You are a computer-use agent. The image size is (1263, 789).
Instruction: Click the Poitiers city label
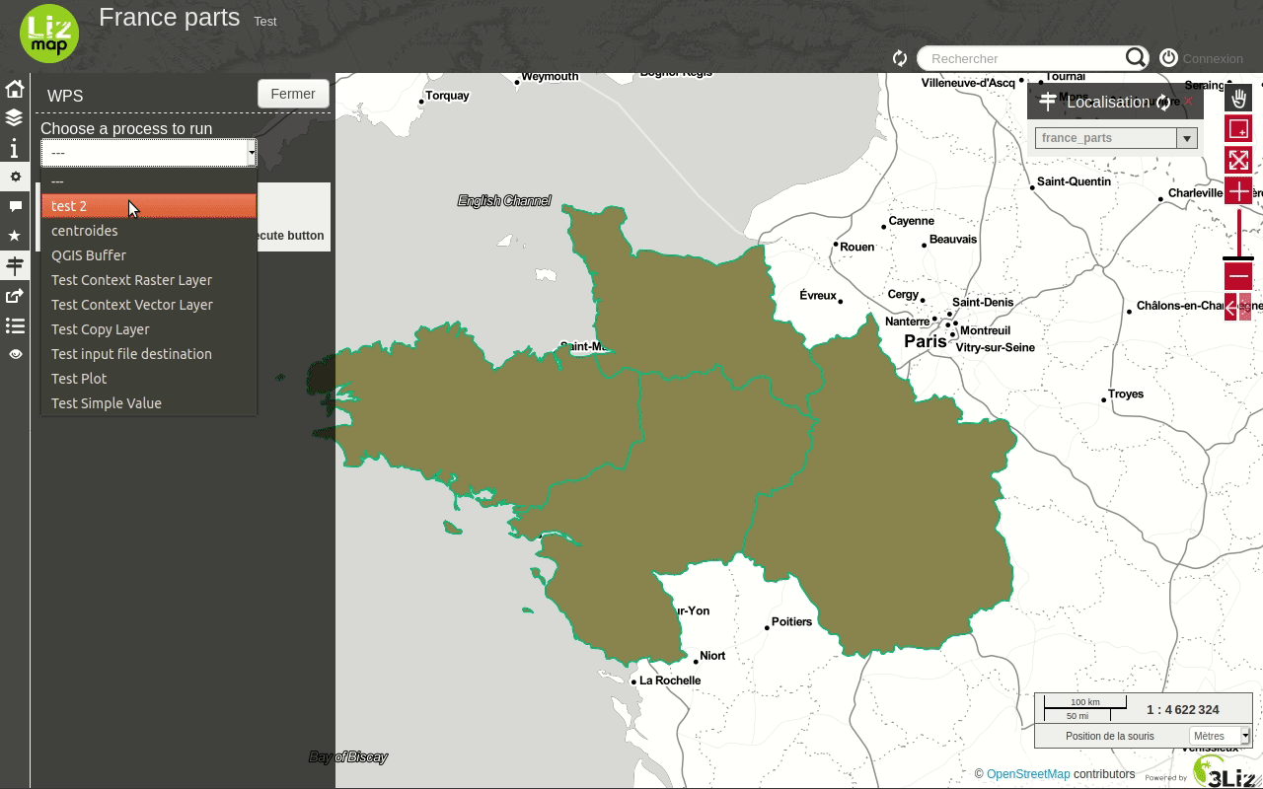click(791, 621)
